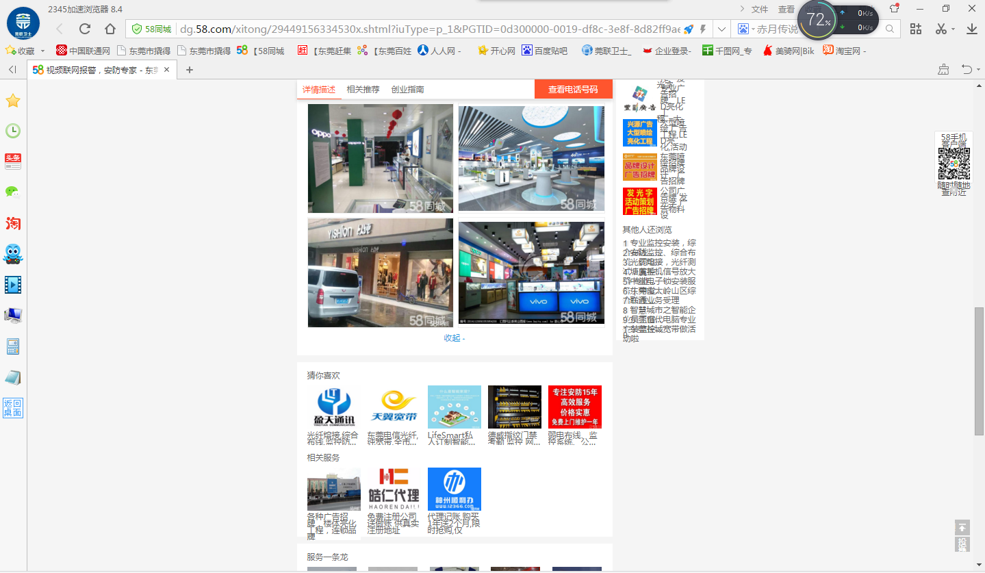Collapse the sidebar with left toggle arrow
The height and width of the screenshot is (573, 985).
12,70
